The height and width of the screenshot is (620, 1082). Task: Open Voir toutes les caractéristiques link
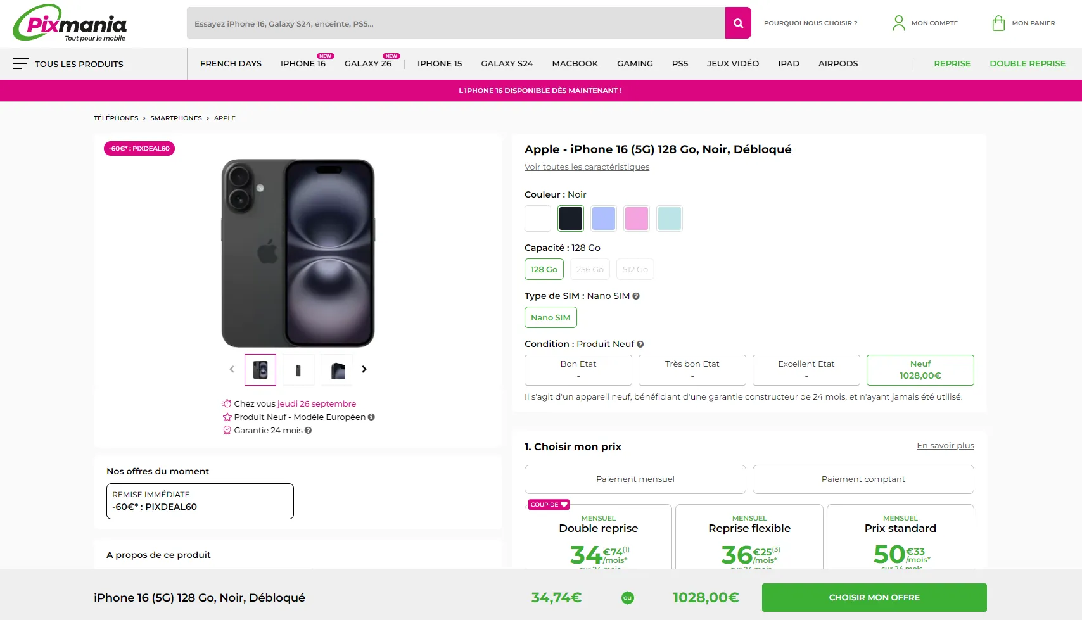coord(587,167)
